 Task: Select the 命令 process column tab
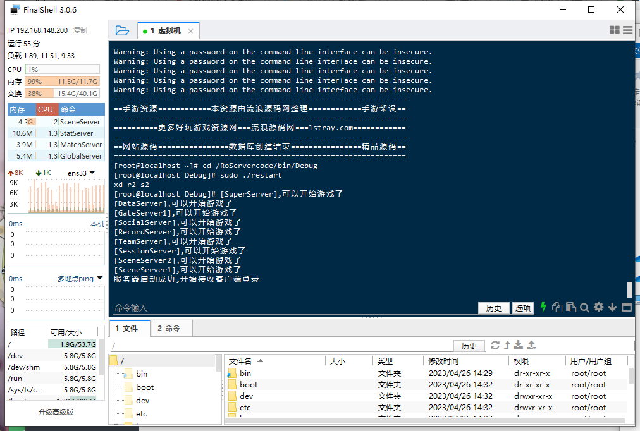point(82,110)
